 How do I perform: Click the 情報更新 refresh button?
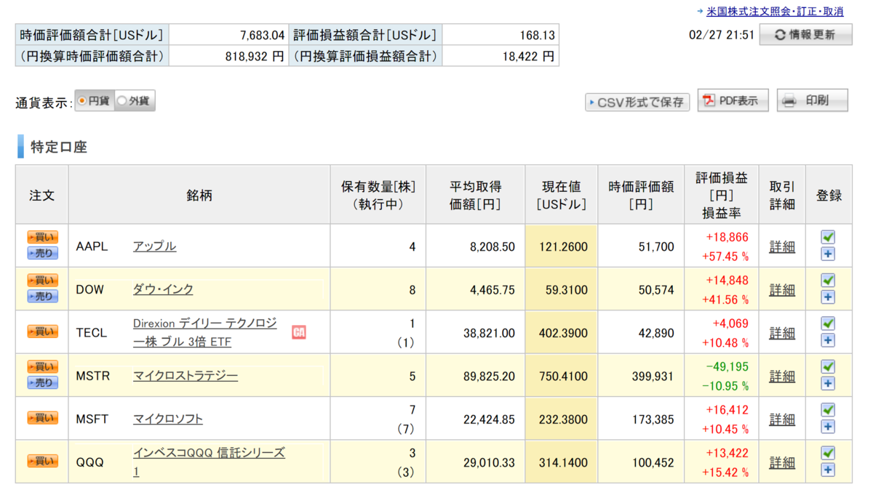pos(805,34)
